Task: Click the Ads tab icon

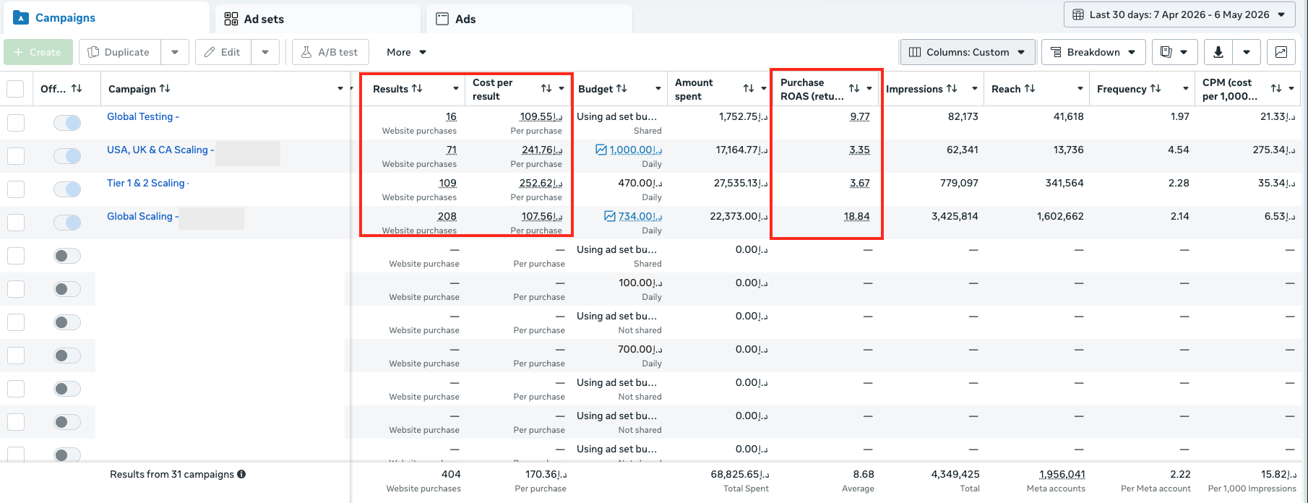Action: [x=442, y=19]
